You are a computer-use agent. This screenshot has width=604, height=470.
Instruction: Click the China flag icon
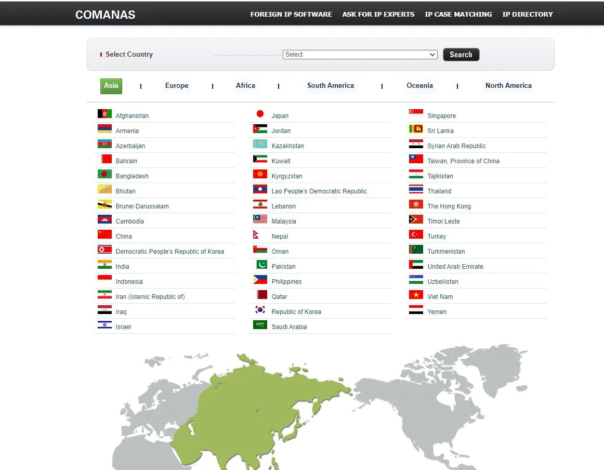point(104,234)
